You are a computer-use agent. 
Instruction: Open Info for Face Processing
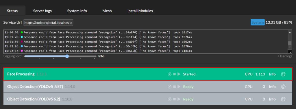[272, 74]
